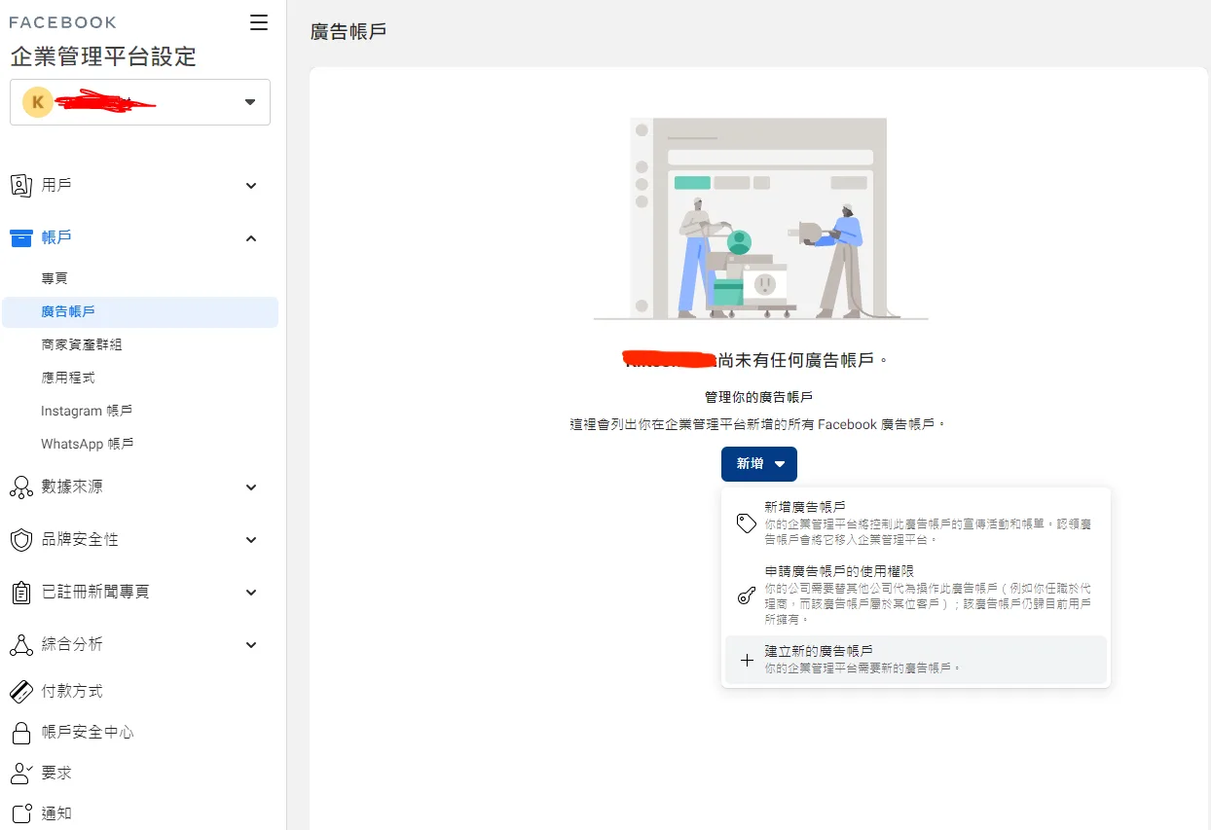Image resolution: width=1211 pixels, height=830 pixels.
Task: Click the 綜合分析 analytics icon
Action: click(20, 644)
